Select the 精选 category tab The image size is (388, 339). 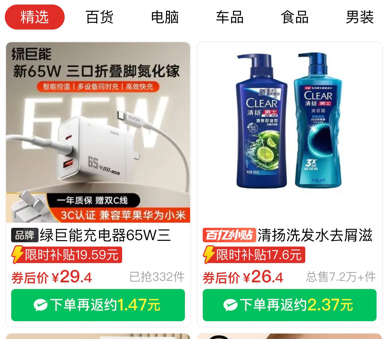[x=35, y=17]
